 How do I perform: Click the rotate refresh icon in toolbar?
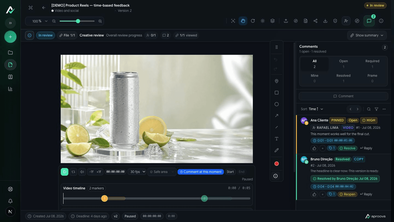[x=253, y=21]
